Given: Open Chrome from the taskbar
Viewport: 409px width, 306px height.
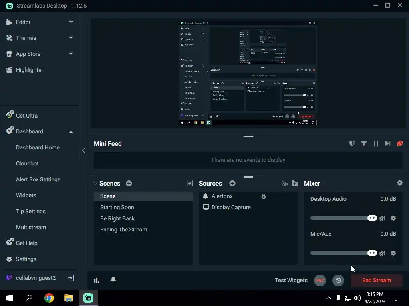Looking at the screenshot, I should (49, 298).
